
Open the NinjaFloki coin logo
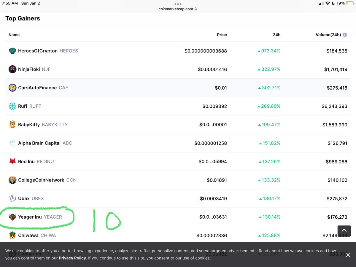pos(12,69)
